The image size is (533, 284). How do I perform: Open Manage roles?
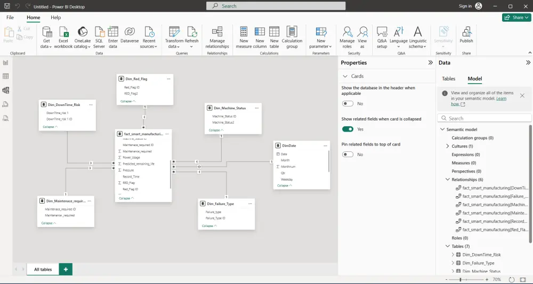coord(347,37)
